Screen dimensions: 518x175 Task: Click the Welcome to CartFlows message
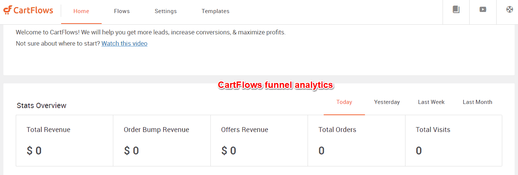tap(151, 33)
